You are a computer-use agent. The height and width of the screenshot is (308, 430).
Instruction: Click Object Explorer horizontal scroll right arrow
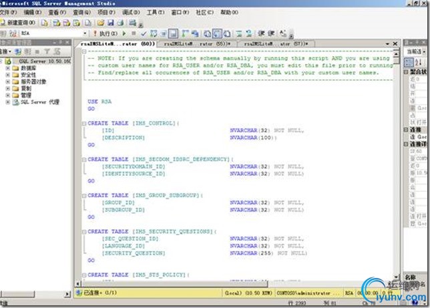67,294
